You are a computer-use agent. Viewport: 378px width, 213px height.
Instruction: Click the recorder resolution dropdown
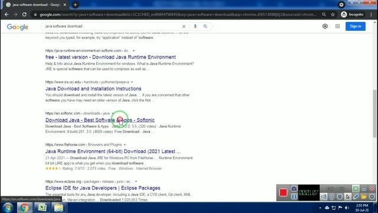[335, 189]
